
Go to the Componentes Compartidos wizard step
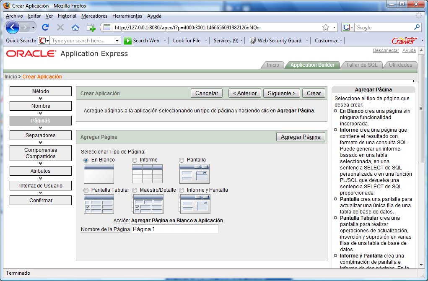[41, 153]
